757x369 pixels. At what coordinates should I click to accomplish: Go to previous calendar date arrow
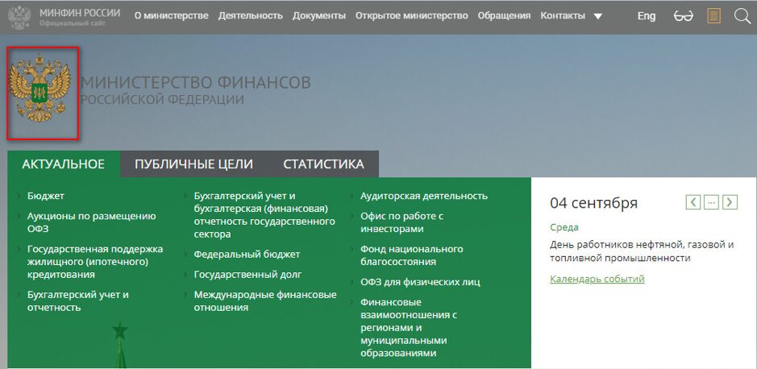(x=693, y=202)
